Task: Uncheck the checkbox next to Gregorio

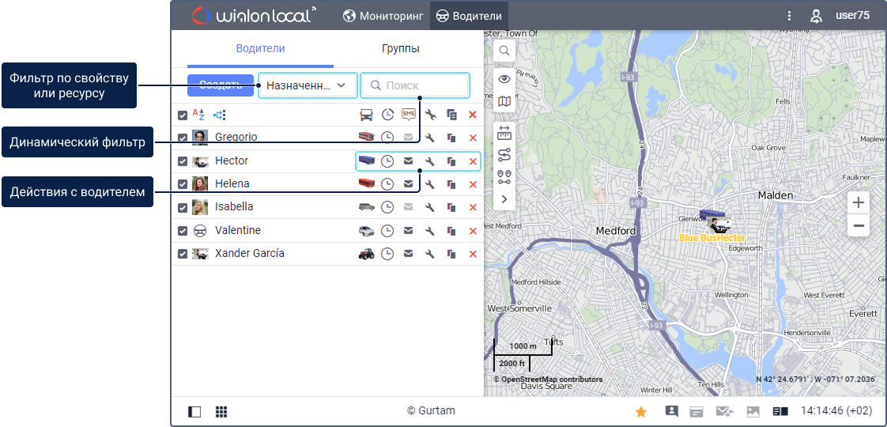Action: tap(183, 138)
